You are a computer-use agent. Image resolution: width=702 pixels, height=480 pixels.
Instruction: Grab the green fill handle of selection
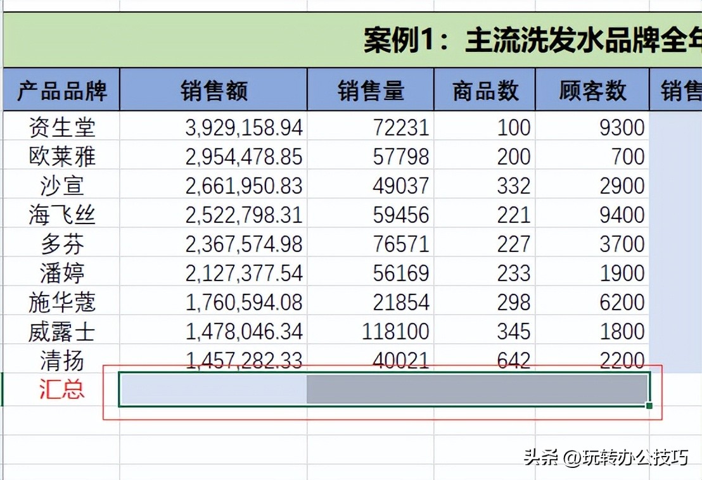click(649, 406)
